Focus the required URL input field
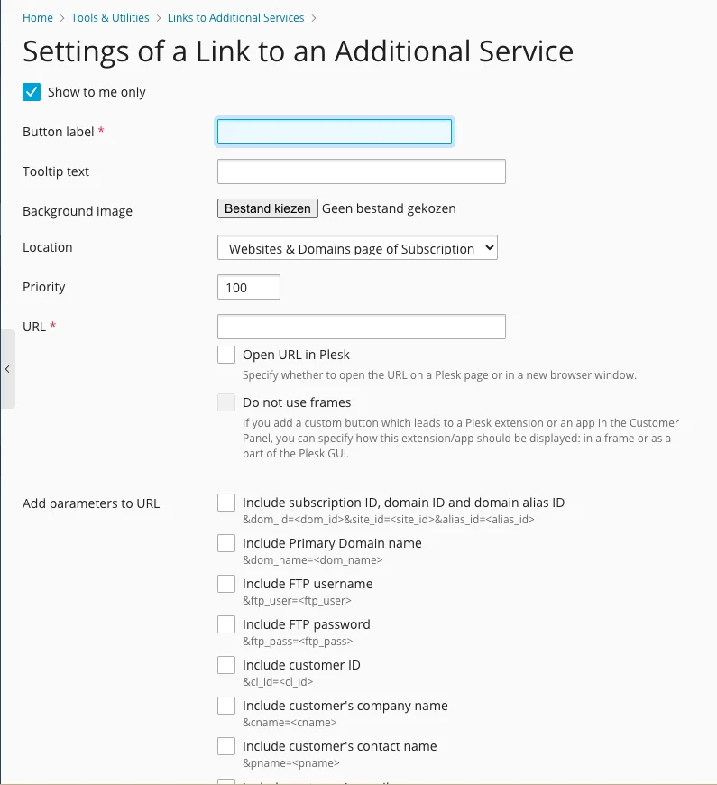 coord(361,326)
